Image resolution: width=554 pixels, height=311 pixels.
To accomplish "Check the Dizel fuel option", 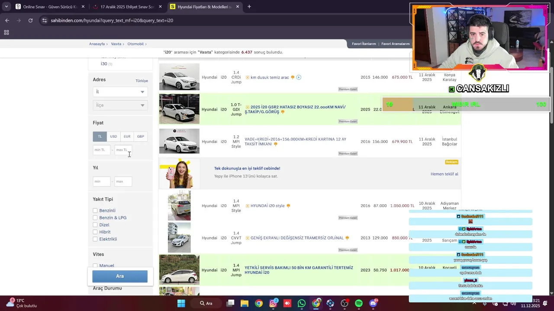I will point(95,225).
